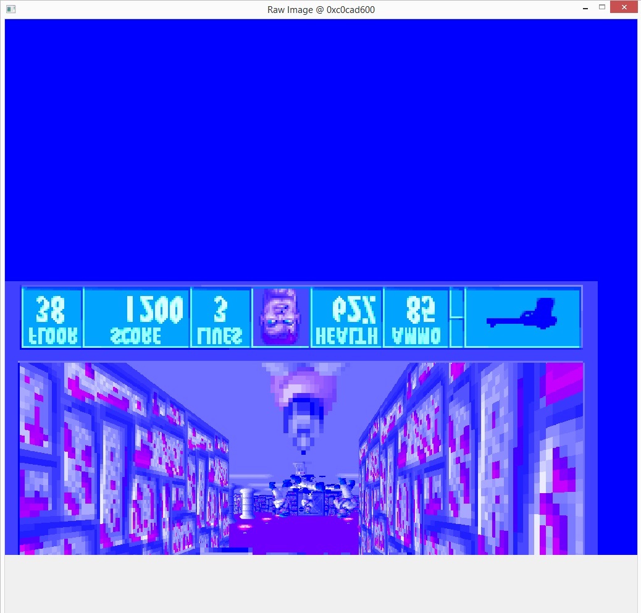Screen dimensions: 641x613
Task: Click the mirrored FLOOR 38 status panel
Action: tap(52, 318)
